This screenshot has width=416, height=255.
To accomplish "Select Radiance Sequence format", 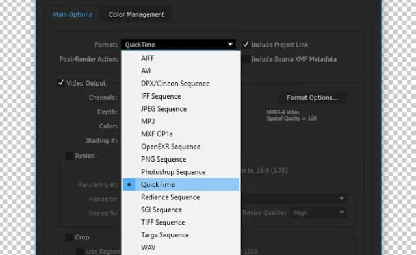I will pyautogui.click(x=181, y=197).
